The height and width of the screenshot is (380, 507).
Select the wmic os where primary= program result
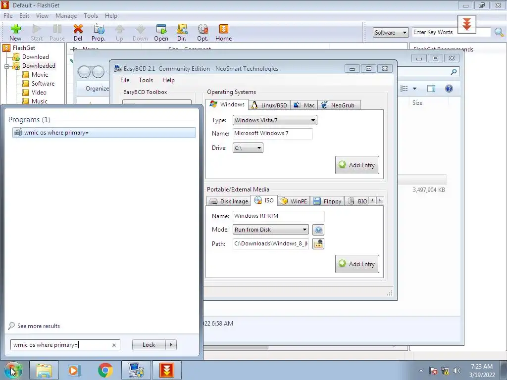click(104, 133)
